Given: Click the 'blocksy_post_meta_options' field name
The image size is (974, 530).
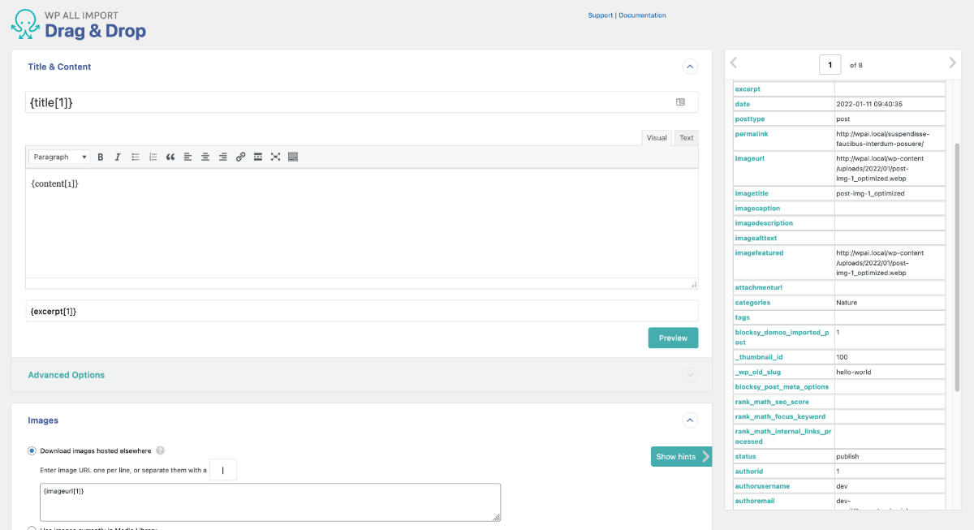Looking at the screenshot, I should point(782,386).
